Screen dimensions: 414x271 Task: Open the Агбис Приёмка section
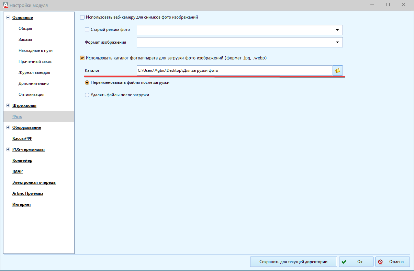coord(28,193)
